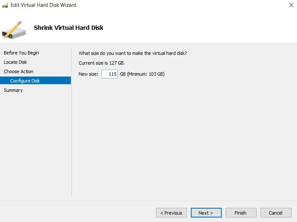Cancel the wizard

coord(276,212)
